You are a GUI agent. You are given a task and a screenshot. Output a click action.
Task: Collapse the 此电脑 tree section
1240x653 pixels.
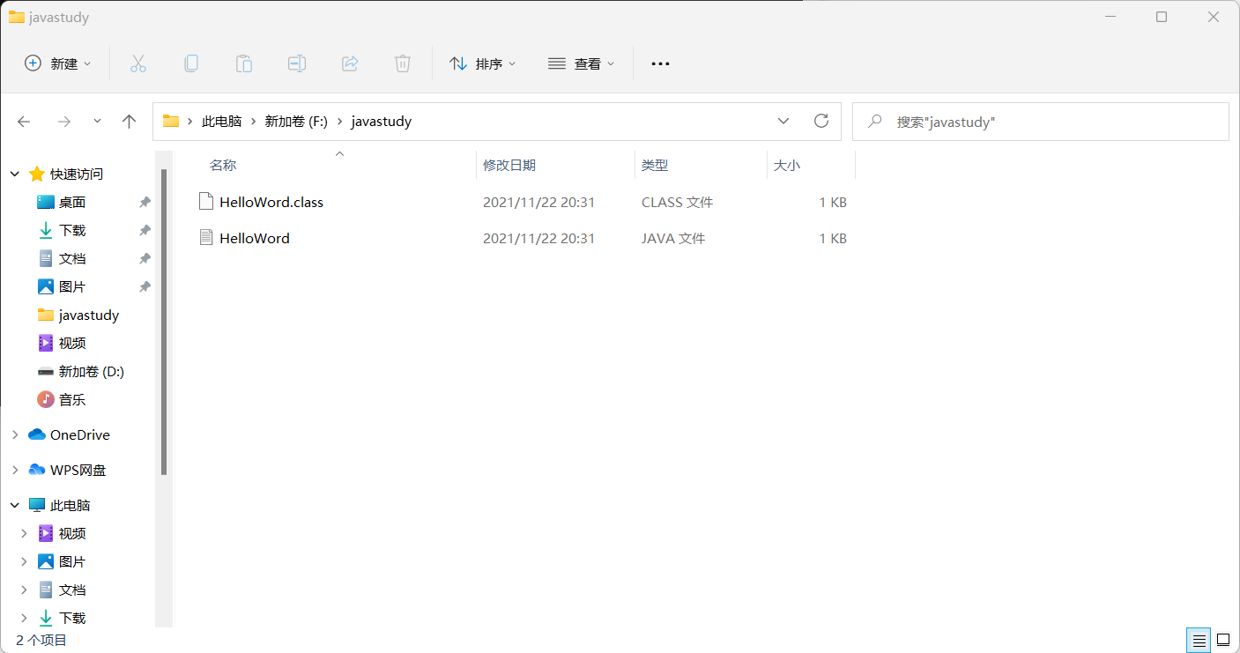point(14,504)
